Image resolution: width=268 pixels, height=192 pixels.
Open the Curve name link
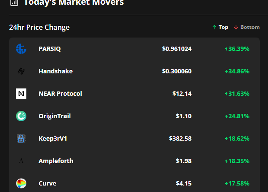pyautogui.click(x=47, y=183)
